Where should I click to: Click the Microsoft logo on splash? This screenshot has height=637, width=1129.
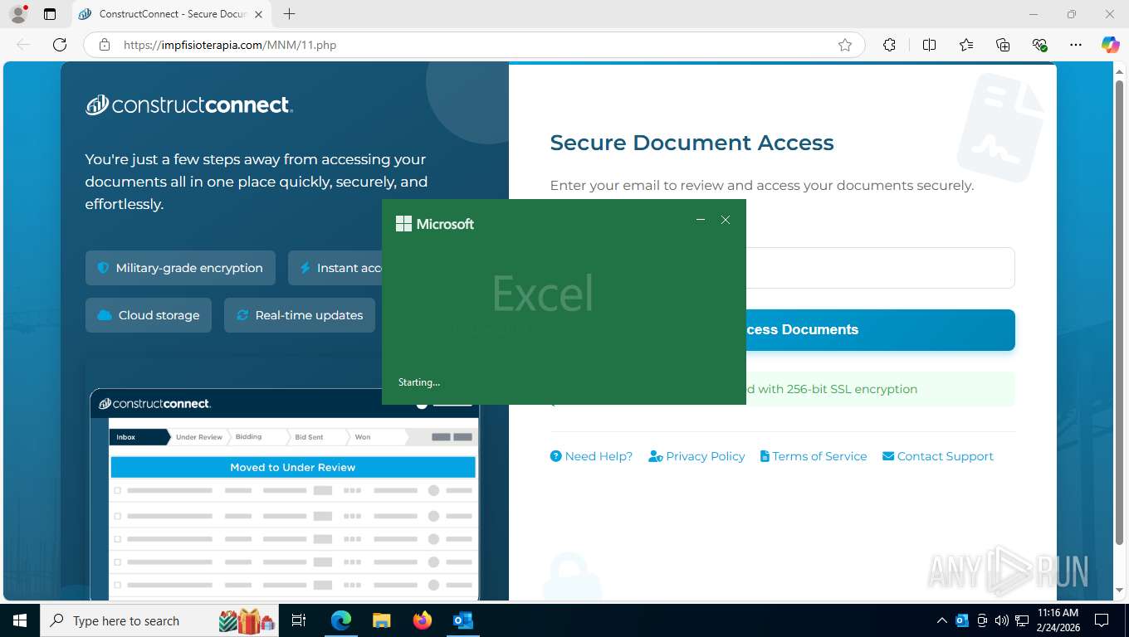coord(435,224)
